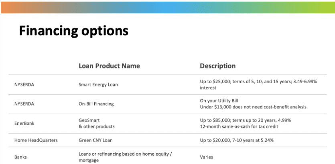Click the GeoSmart product name
Image resolution: width=335 pixels, height=164 pixels.
point(89,120)
